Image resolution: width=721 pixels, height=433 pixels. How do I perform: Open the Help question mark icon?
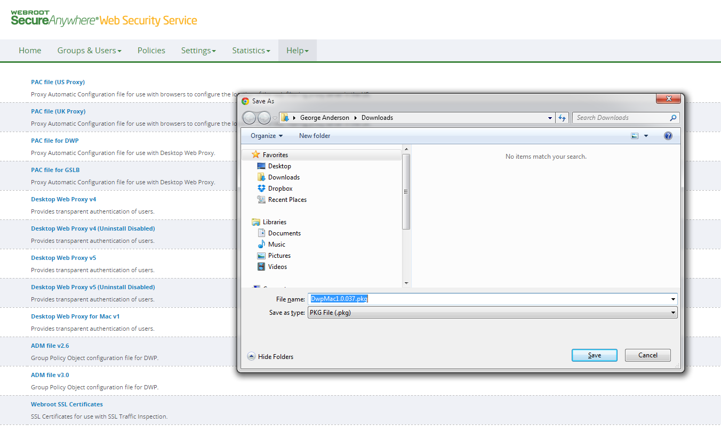pos(668,136)
